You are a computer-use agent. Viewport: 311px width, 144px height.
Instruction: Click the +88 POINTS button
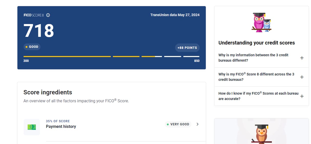coord(187,48)
